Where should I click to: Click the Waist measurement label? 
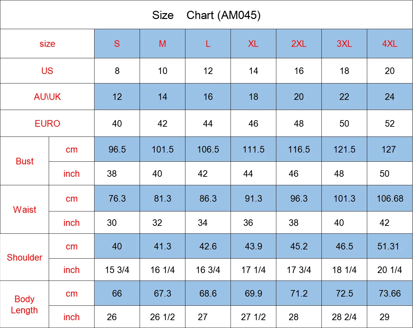pyautogui.click(x=25, y=210)
